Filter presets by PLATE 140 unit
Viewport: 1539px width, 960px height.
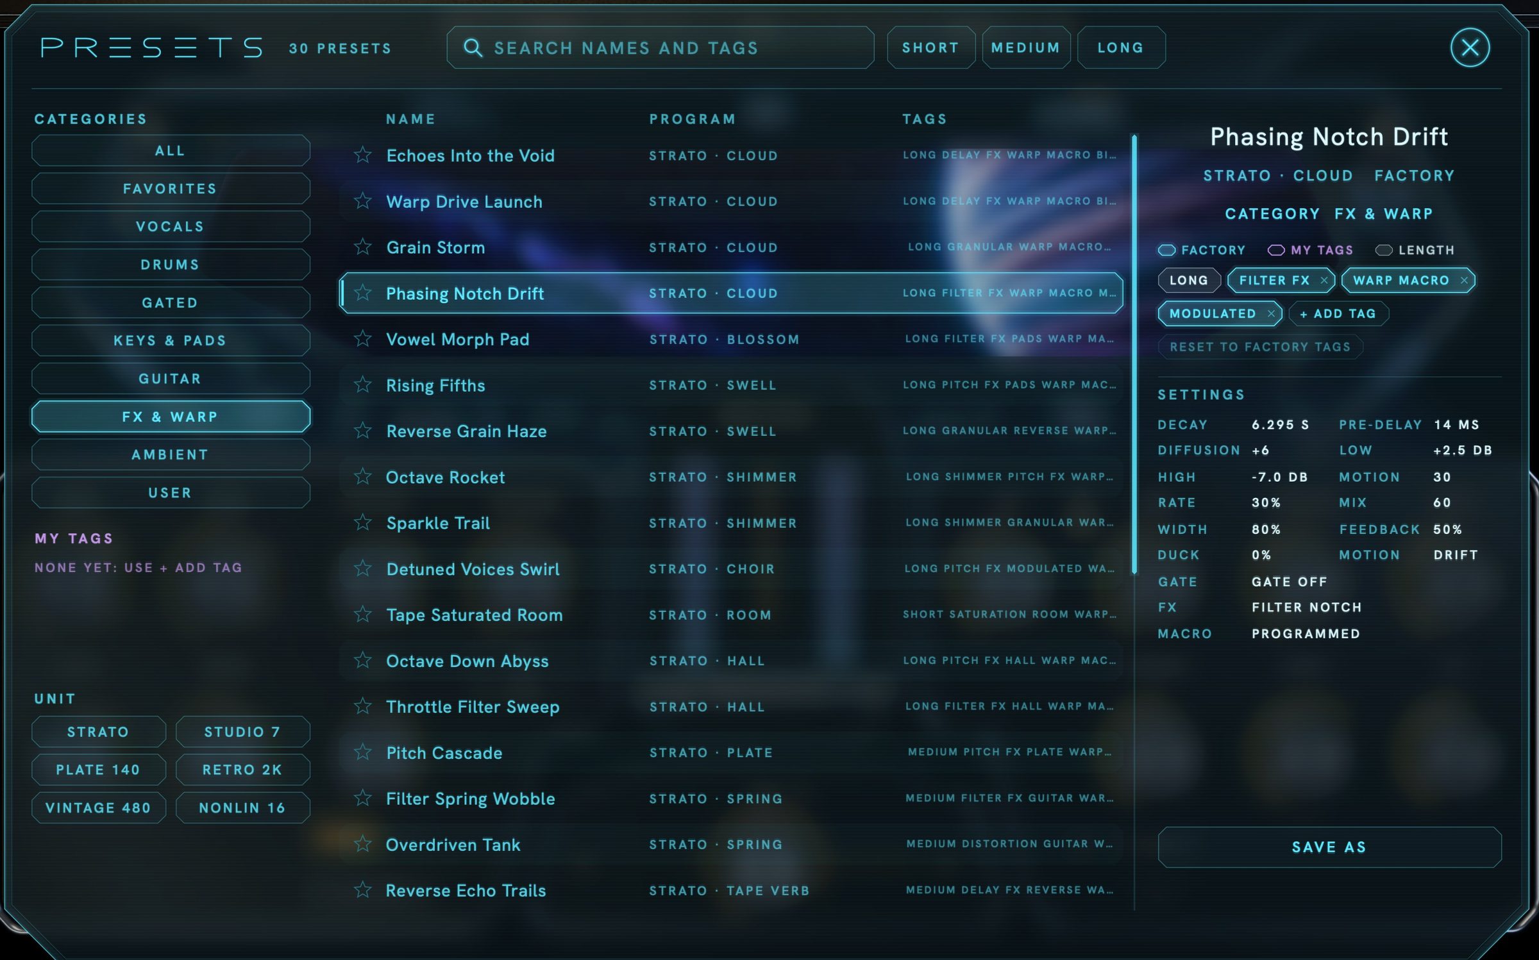click(x=99, y=770)
